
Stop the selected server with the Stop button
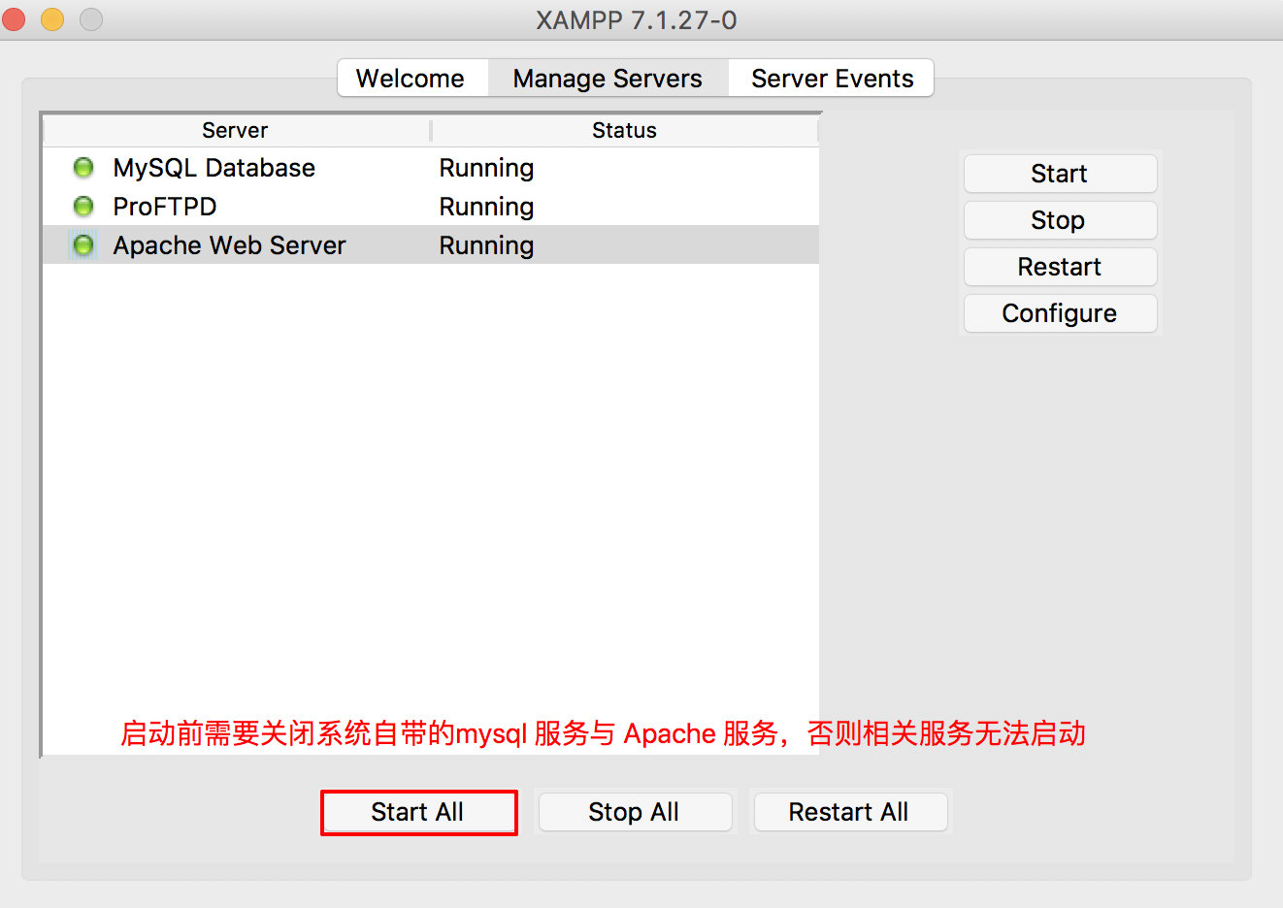[1060, 220]
